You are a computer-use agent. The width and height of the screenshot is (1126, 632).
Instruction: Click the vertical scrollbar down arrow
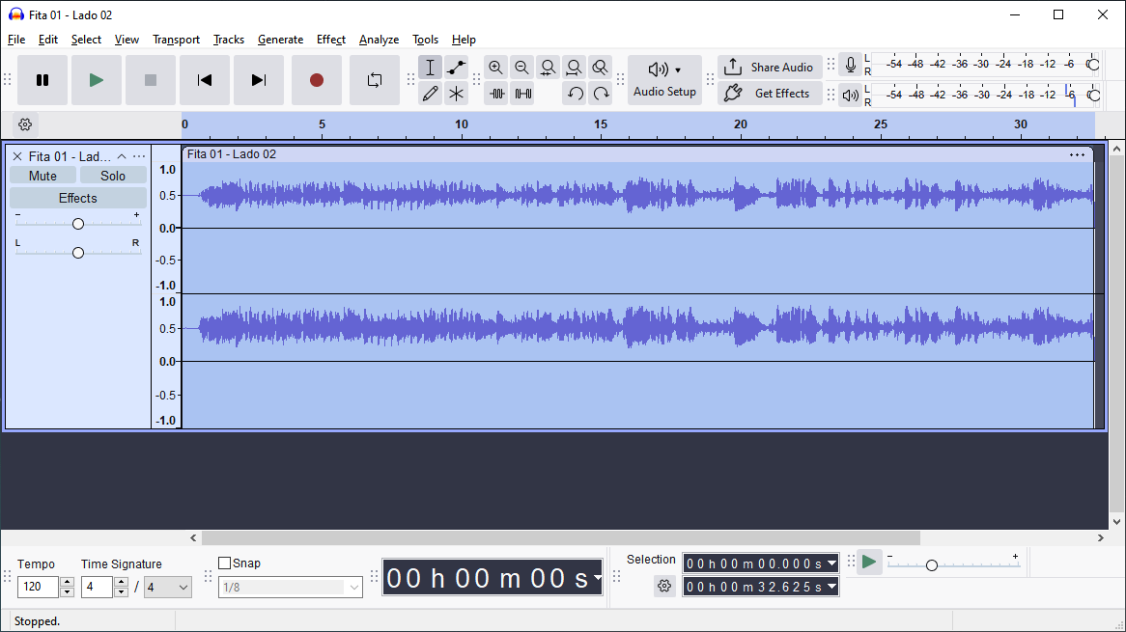[1116, 522]
